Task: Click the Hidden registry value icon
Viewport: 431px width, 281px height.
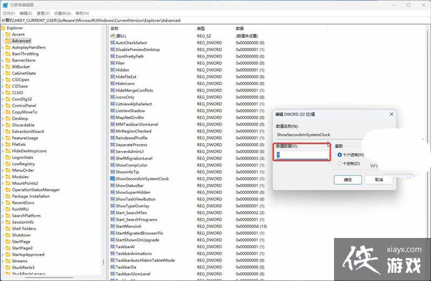Action: click(113, 70)
